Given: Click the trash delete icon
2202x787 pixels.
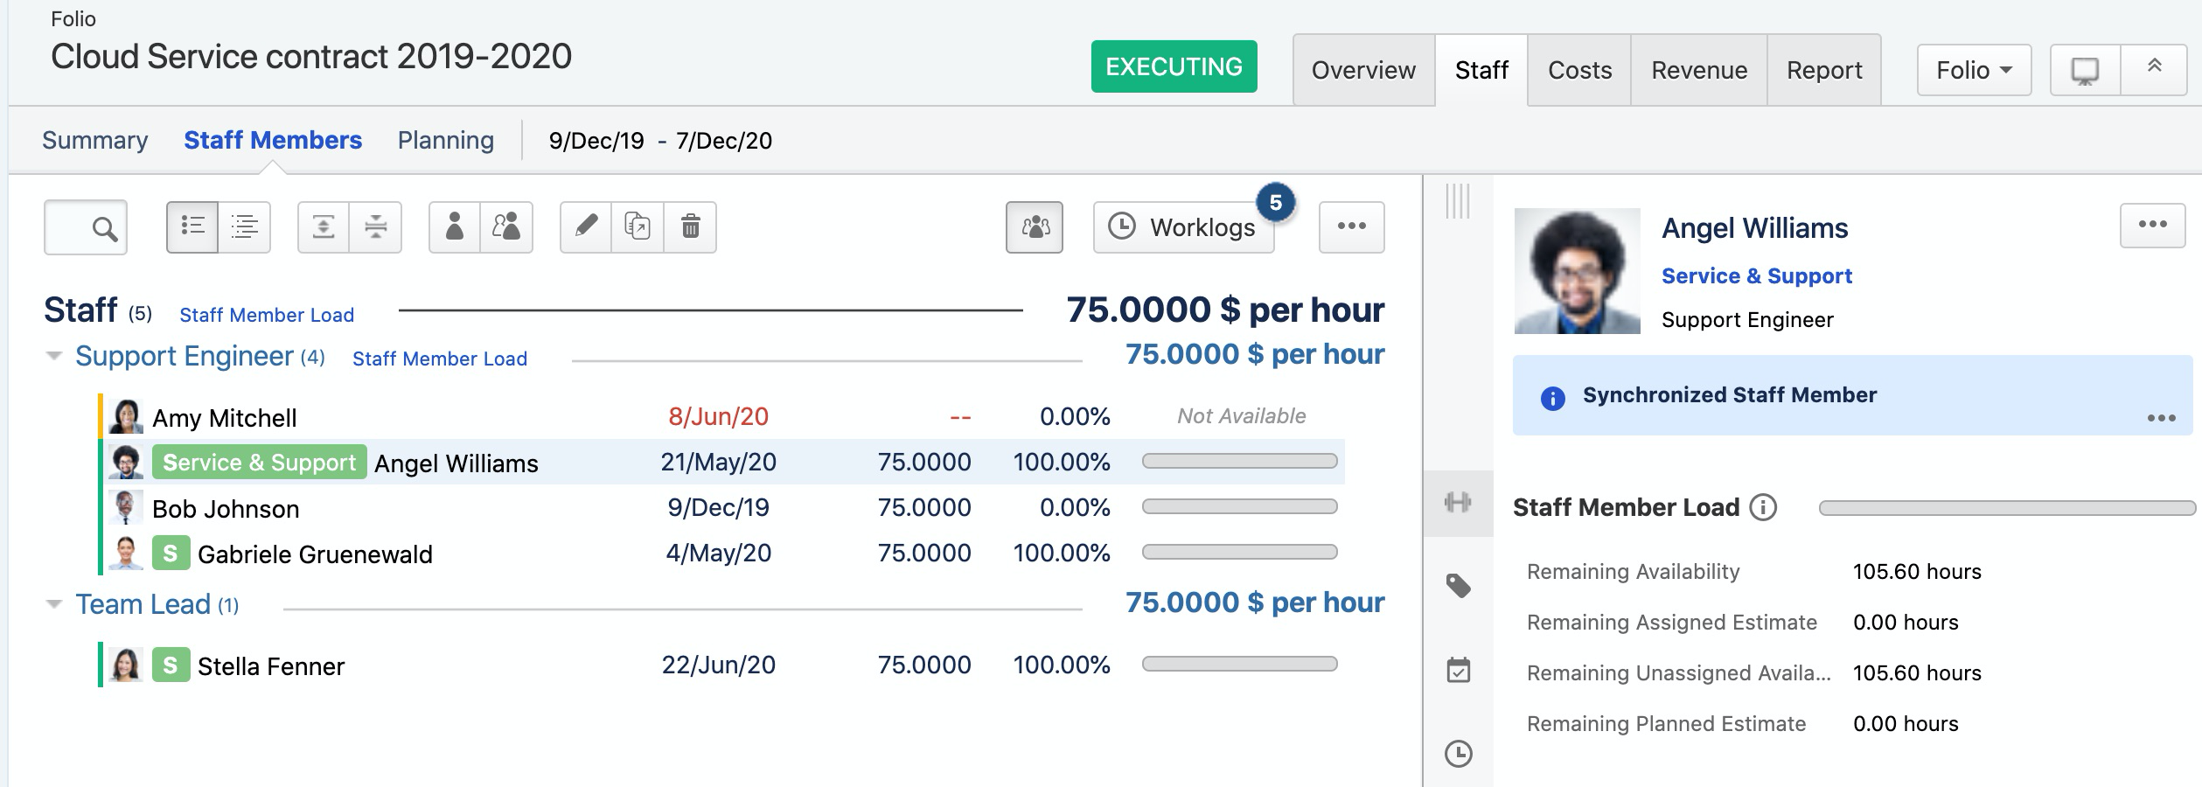Looking at the screenshot, I should coord(690,227).
